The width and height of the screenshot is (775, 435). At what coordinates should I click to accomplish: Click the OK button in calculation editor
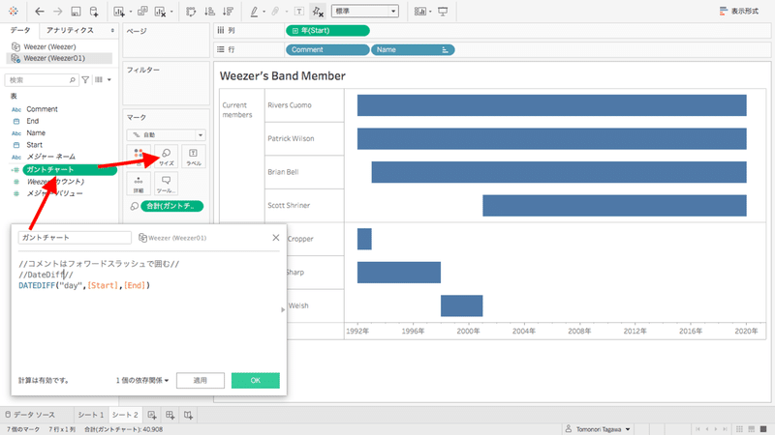[256, 380]
